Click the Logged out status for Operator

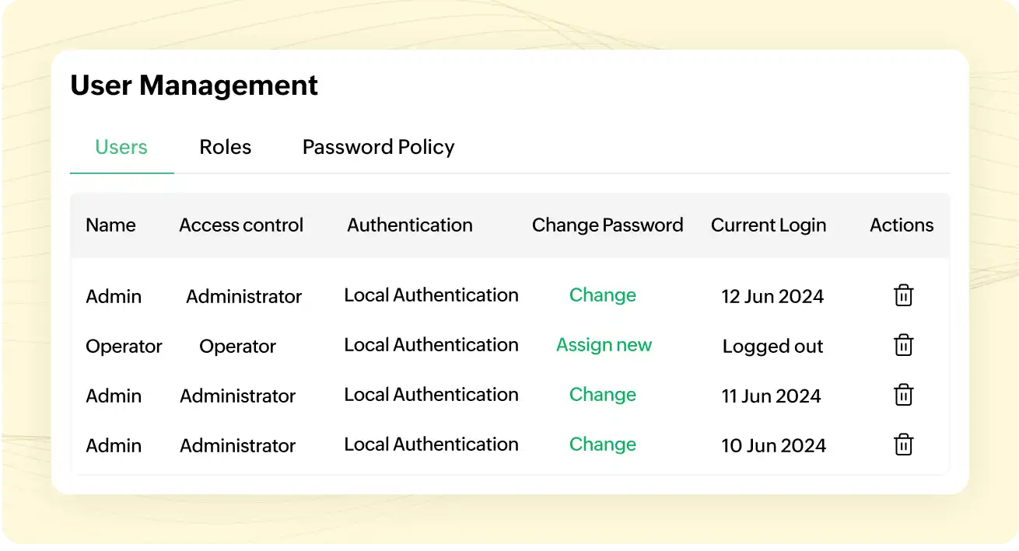[772, 347]
